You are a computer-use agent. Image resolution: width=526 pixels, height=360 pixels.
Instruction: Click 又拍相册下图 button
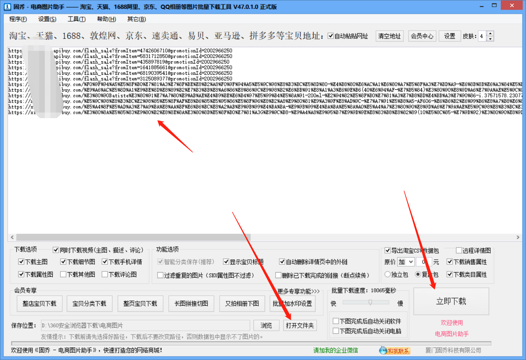click(242, 304)
